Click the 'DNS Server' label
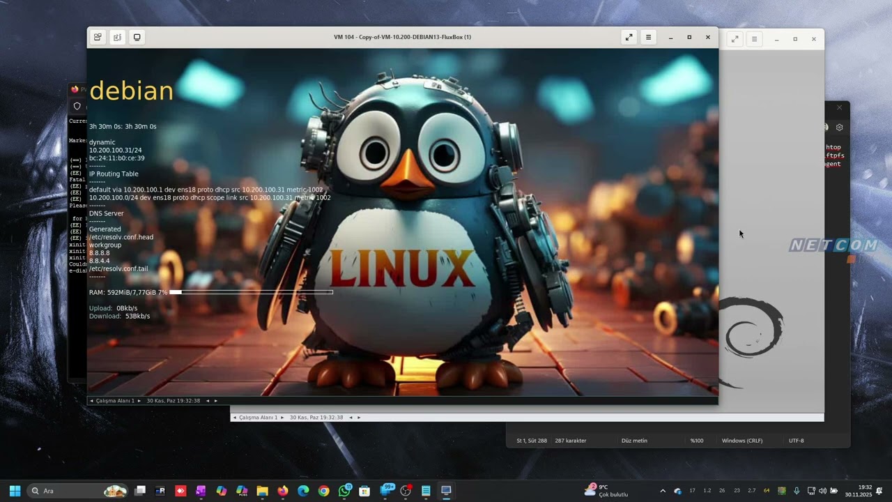 107,213
